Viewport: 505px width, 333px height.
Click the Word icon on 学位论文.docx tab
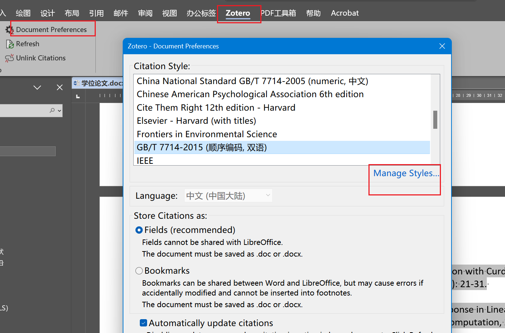(76, 83)
